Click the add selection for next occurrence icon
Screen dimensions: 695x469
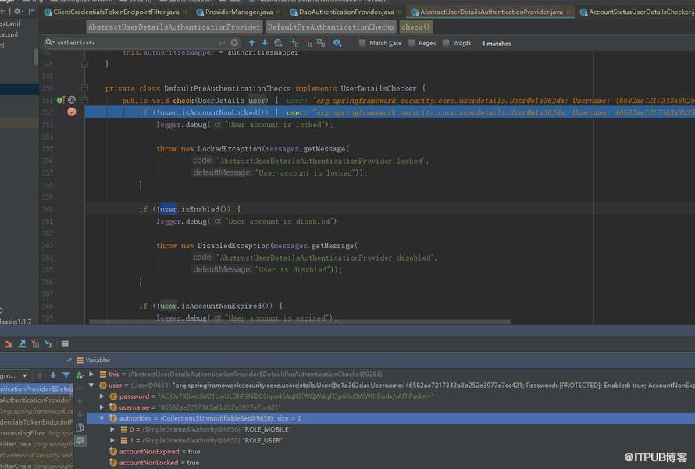(x=294, y=43)
